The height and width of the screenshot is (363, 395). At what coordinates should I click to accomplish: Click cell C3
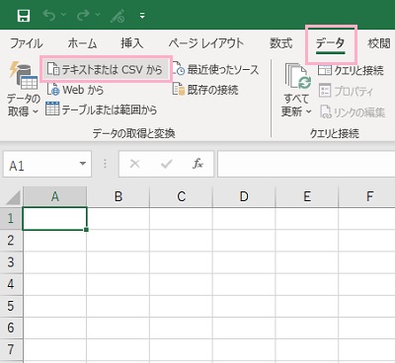181,262
